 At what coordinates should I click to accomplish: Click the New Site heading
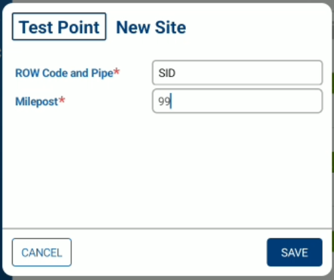[151, 27]
